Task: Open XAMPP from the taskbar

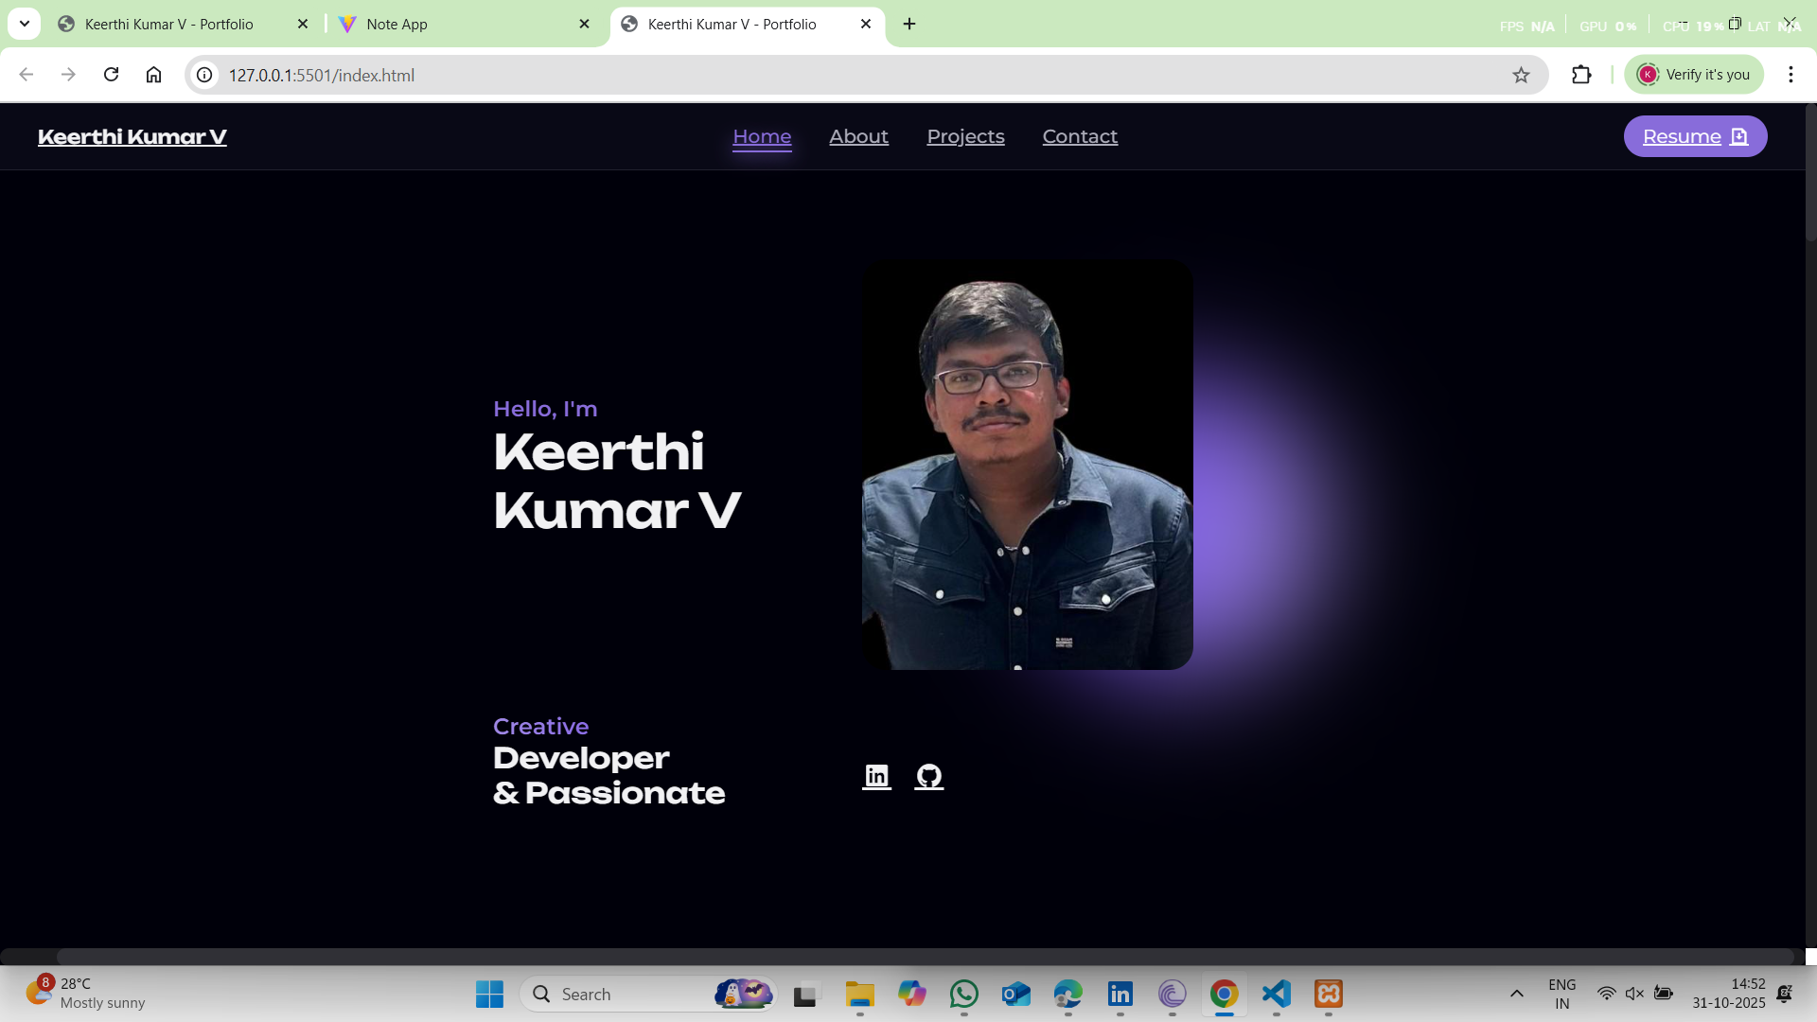Action: point(1329,994)
